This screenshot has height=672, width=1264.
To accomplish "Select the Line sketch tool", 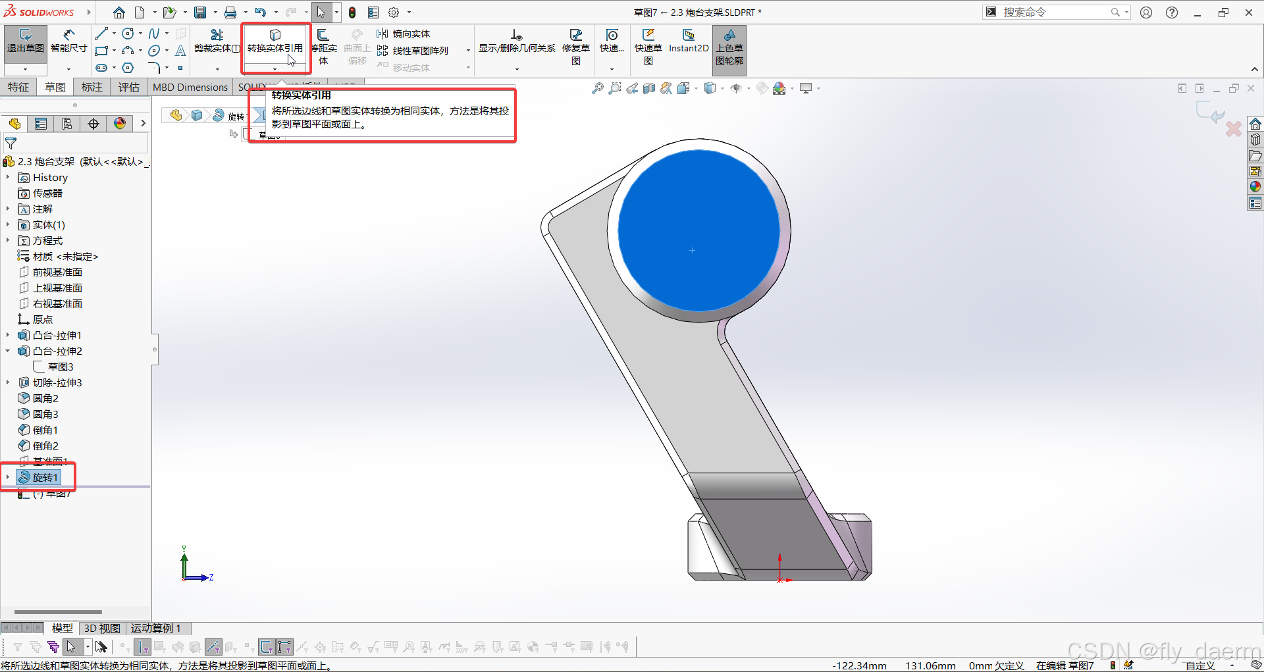I will point(101,34).
